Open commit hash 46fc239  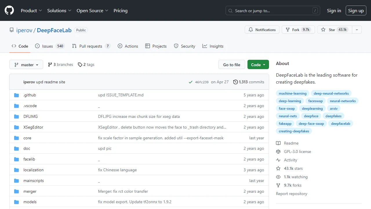pos(202,82)
